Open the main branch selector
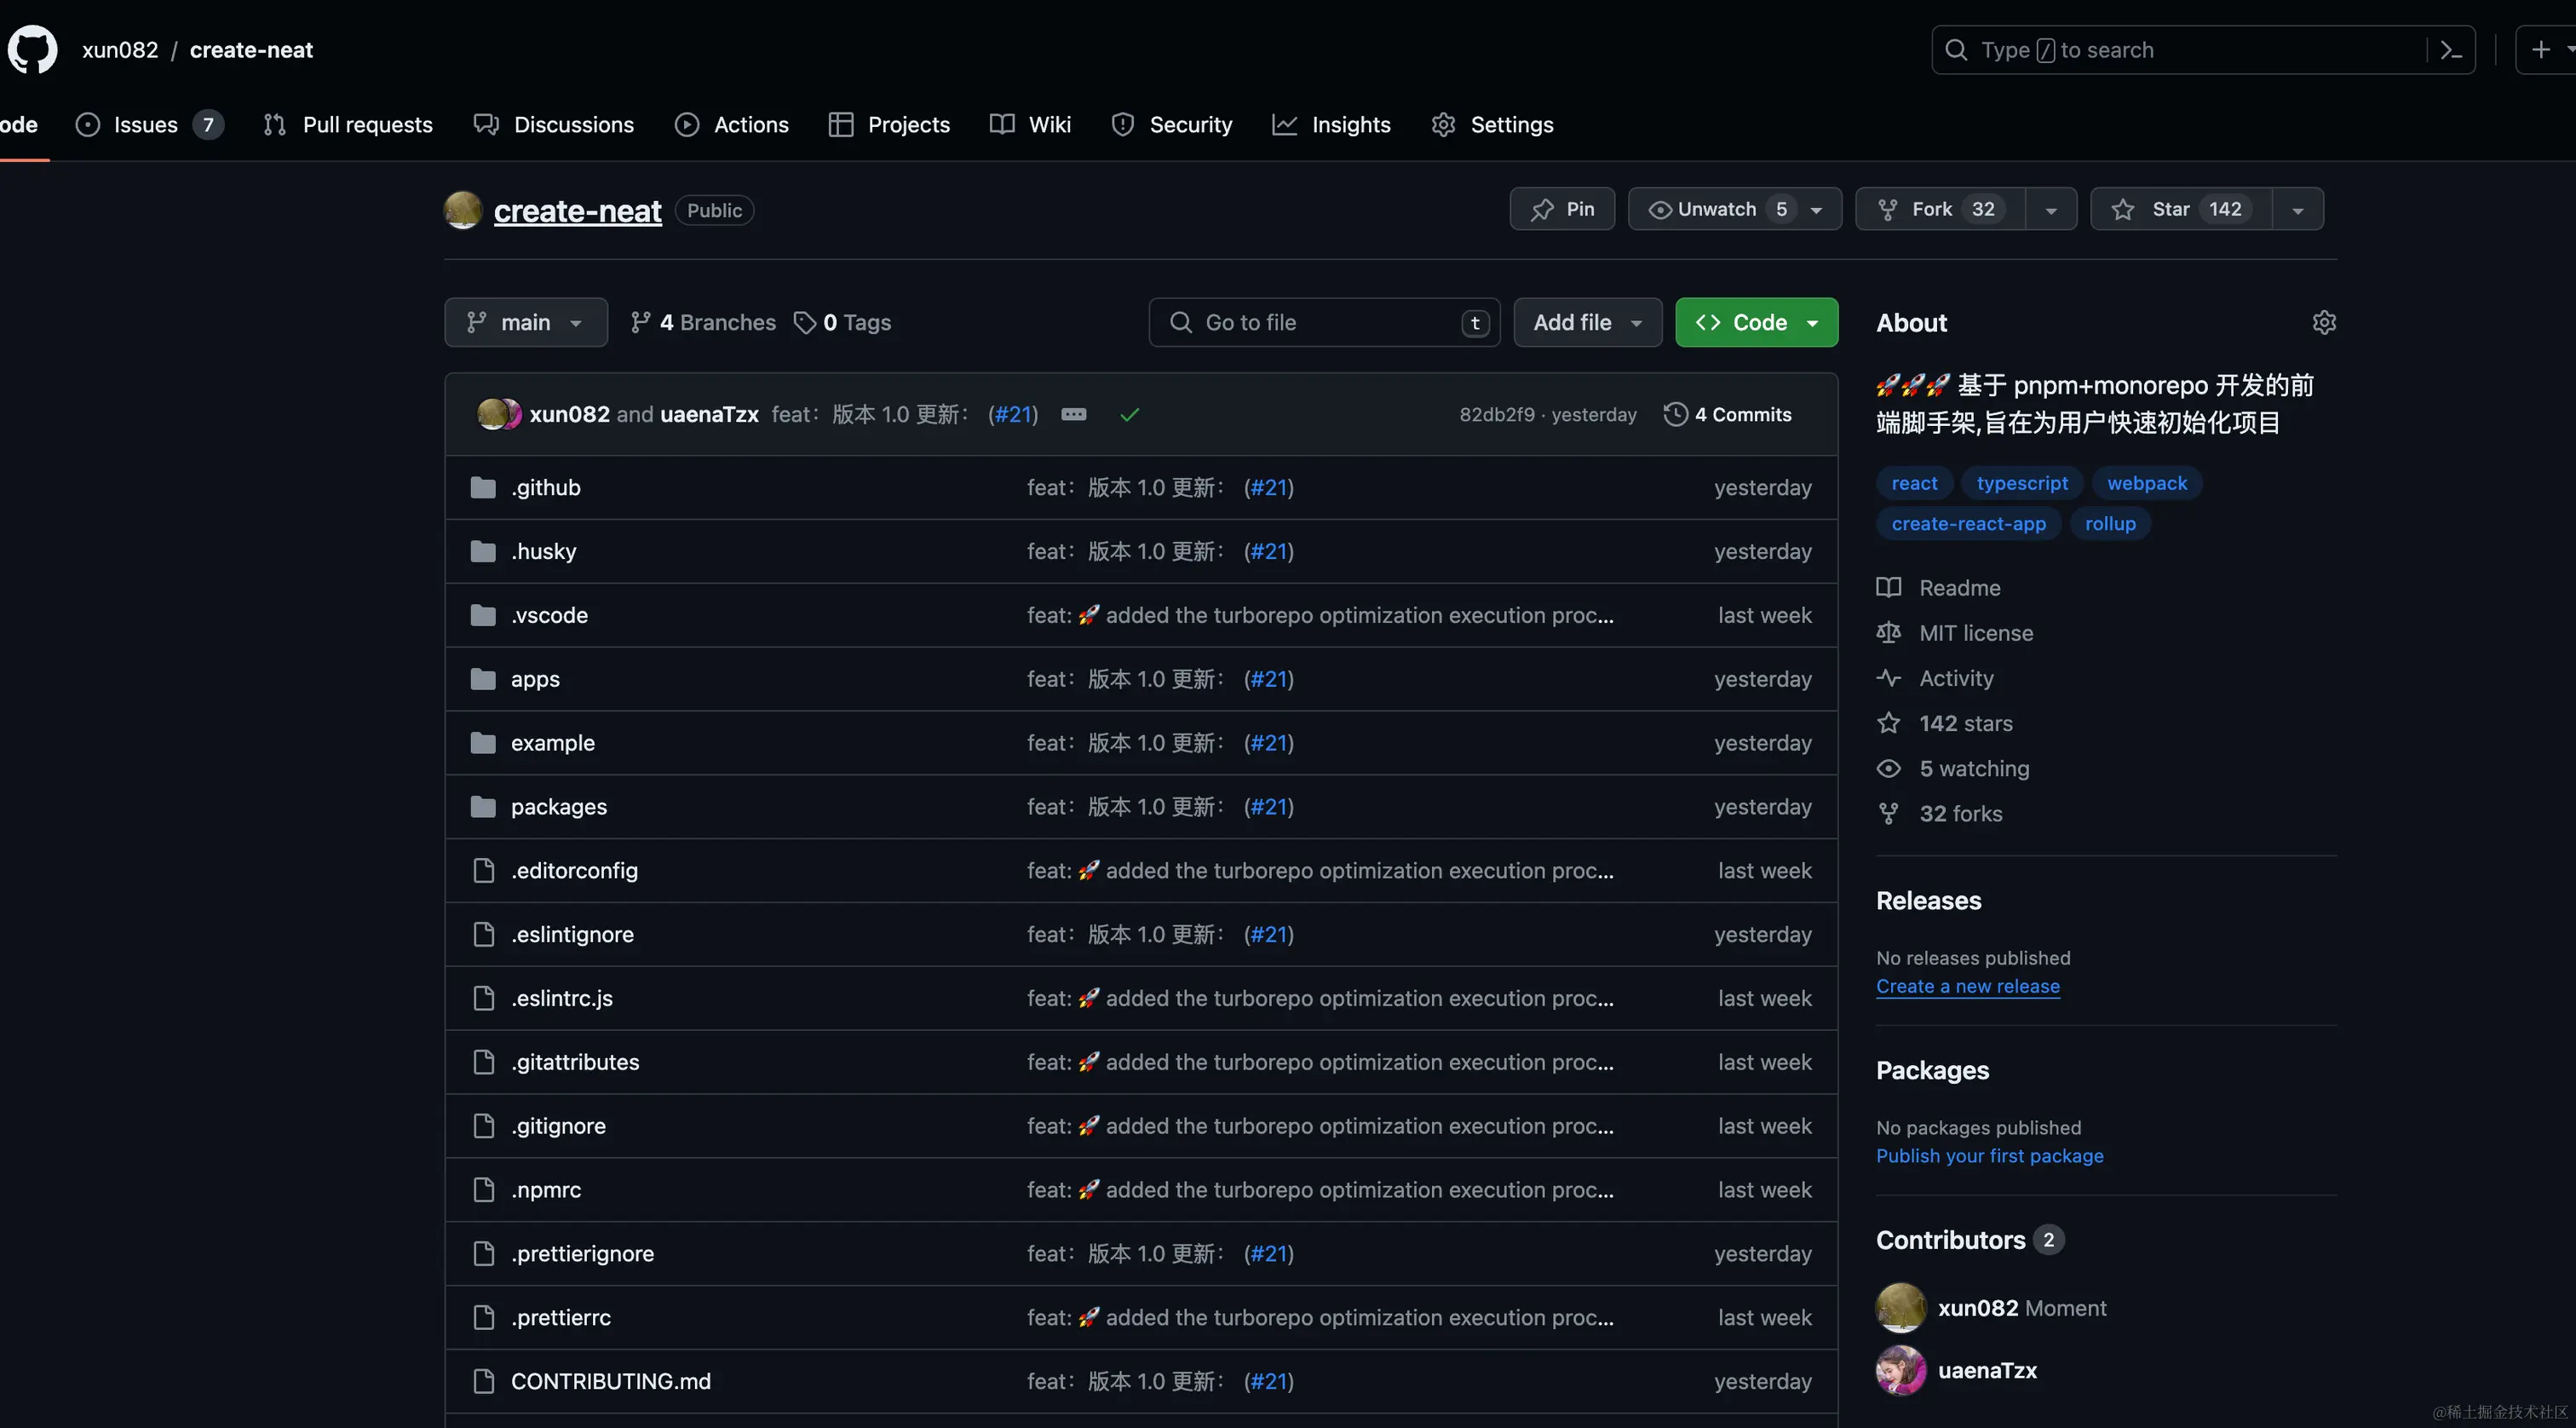Image resolution: width=2576 pixels, height=1428 pixels. tap(526, 322)
